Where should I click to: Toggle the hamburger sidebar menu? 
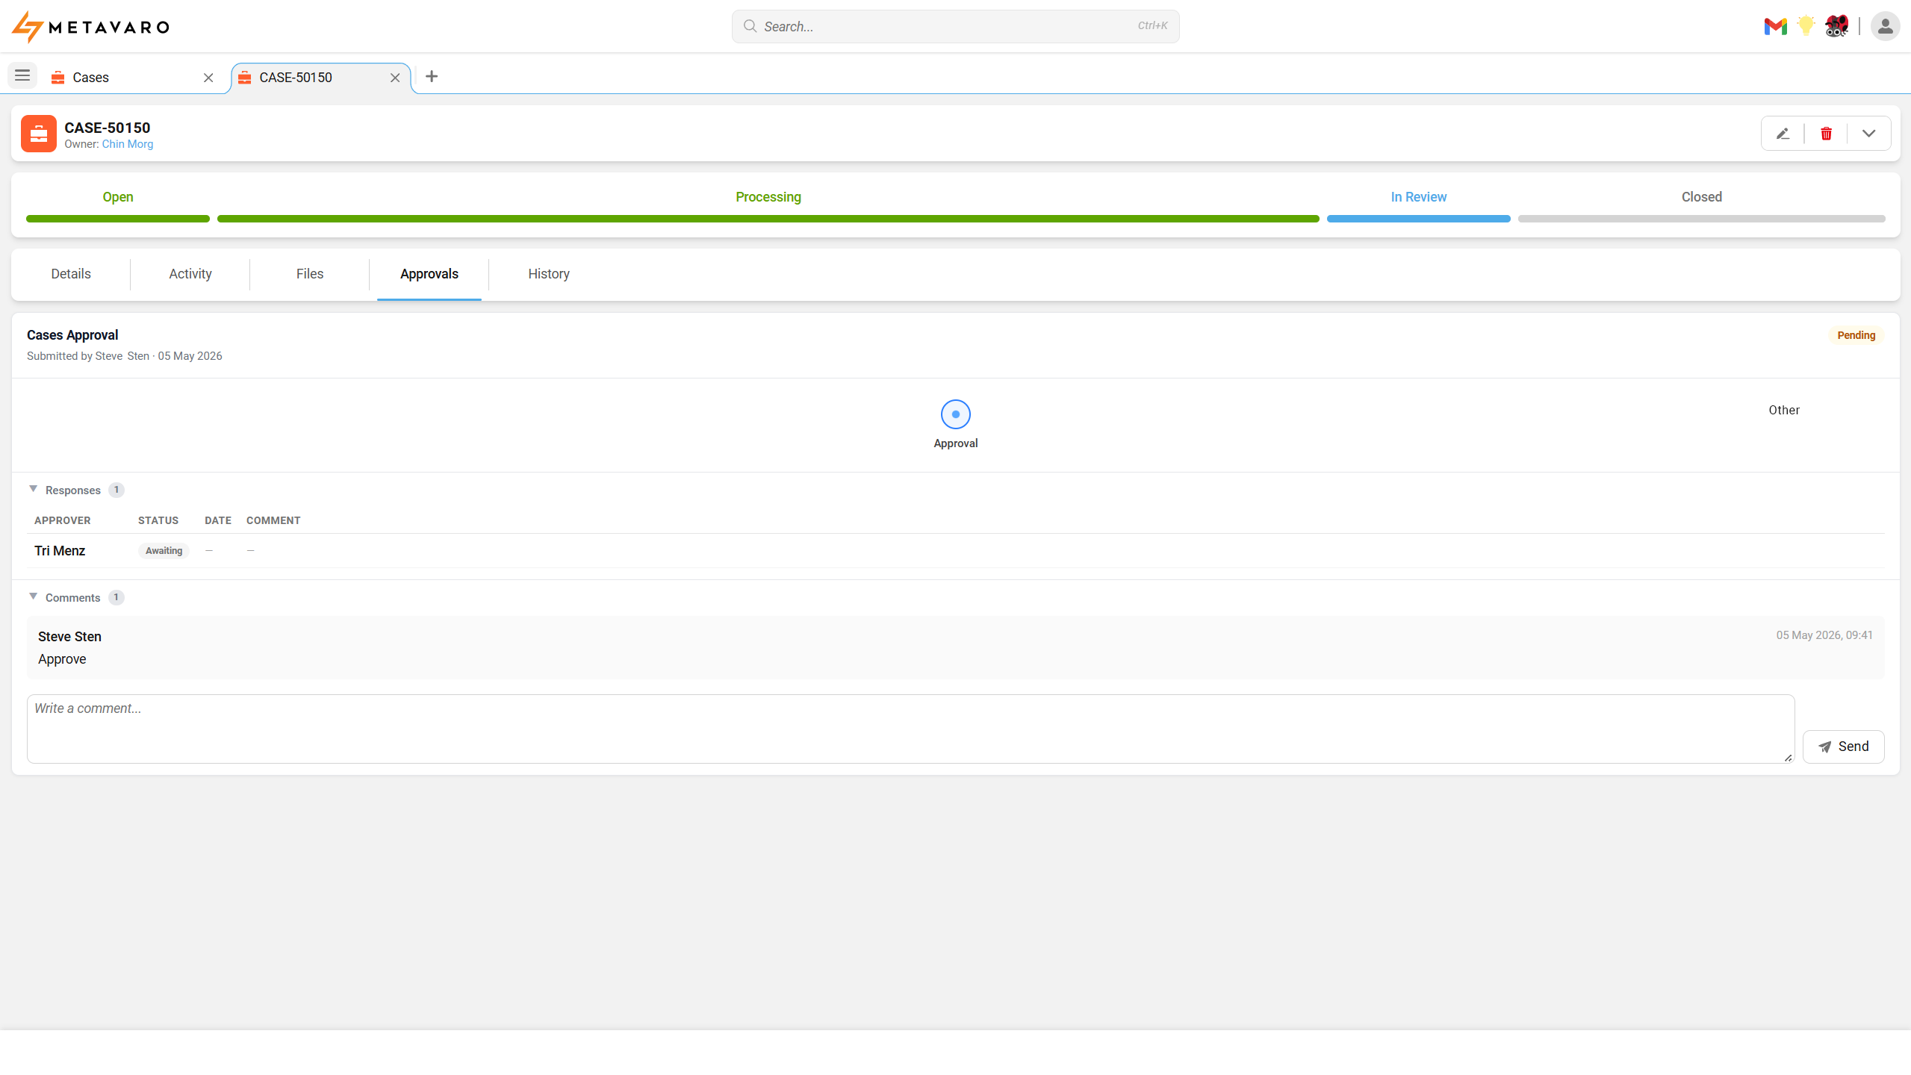tap(22, 75)
